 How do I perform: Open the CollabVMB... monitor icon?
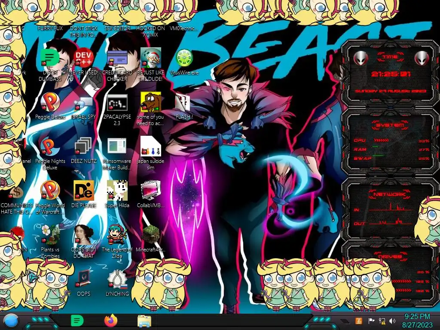(150, 191)
